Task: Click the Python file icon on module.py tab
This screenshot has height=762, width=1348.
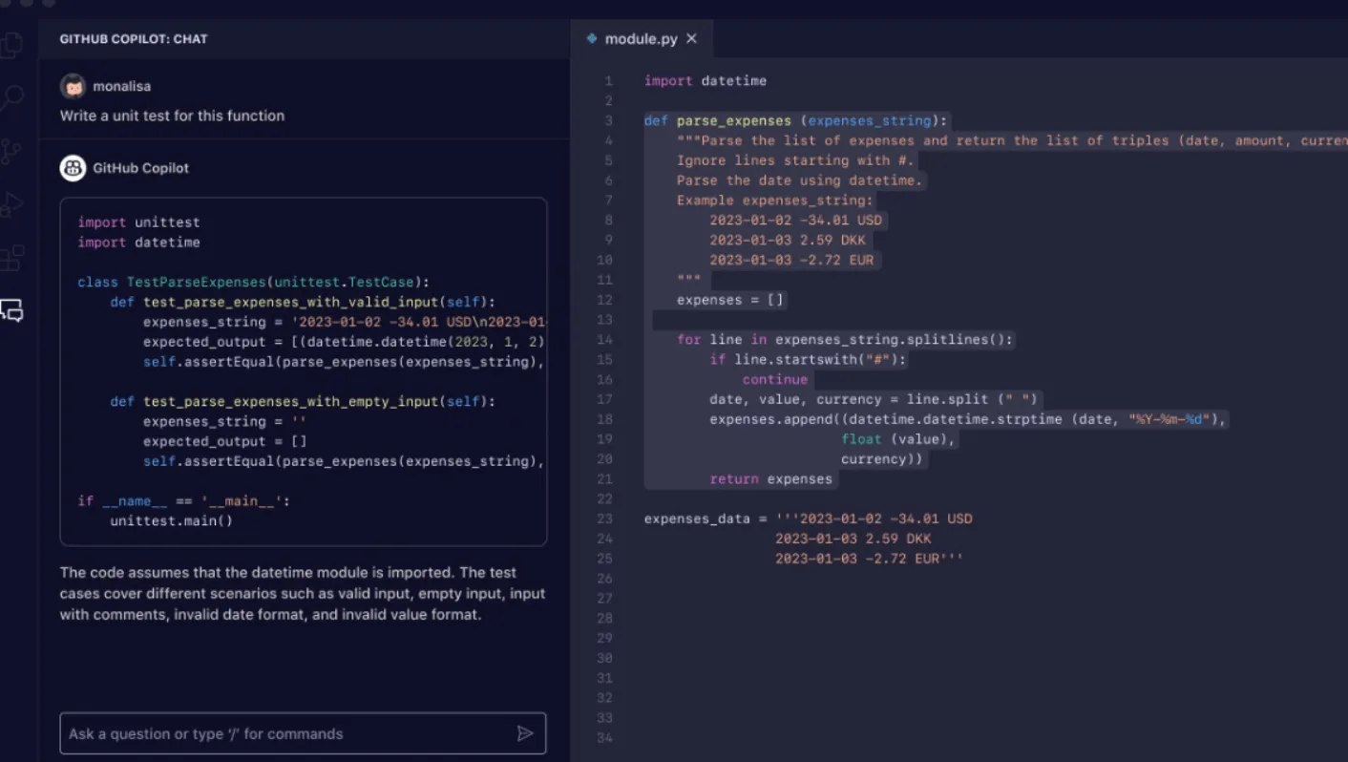Action: tap(592, 38)
